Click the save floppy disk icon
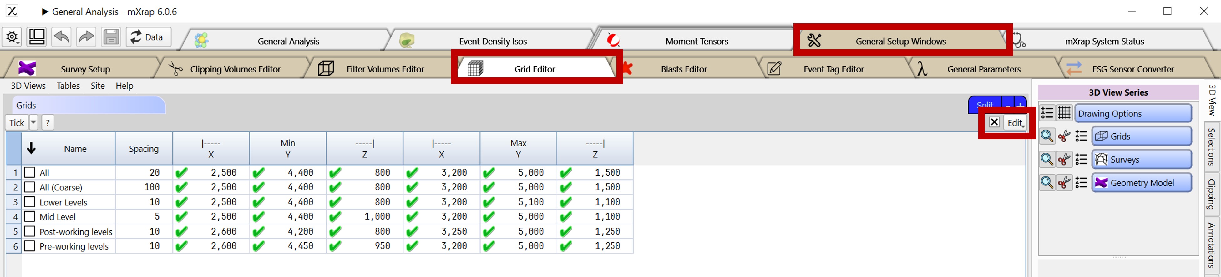This screenshot has width=1221, height=277. point(111,37)
